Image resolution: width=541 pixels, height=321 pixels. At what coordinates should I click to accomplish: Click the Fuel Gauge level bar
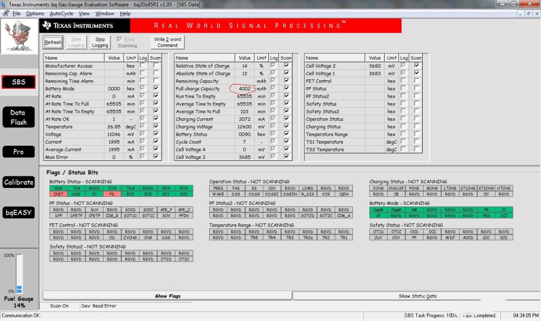coord(20,274)
